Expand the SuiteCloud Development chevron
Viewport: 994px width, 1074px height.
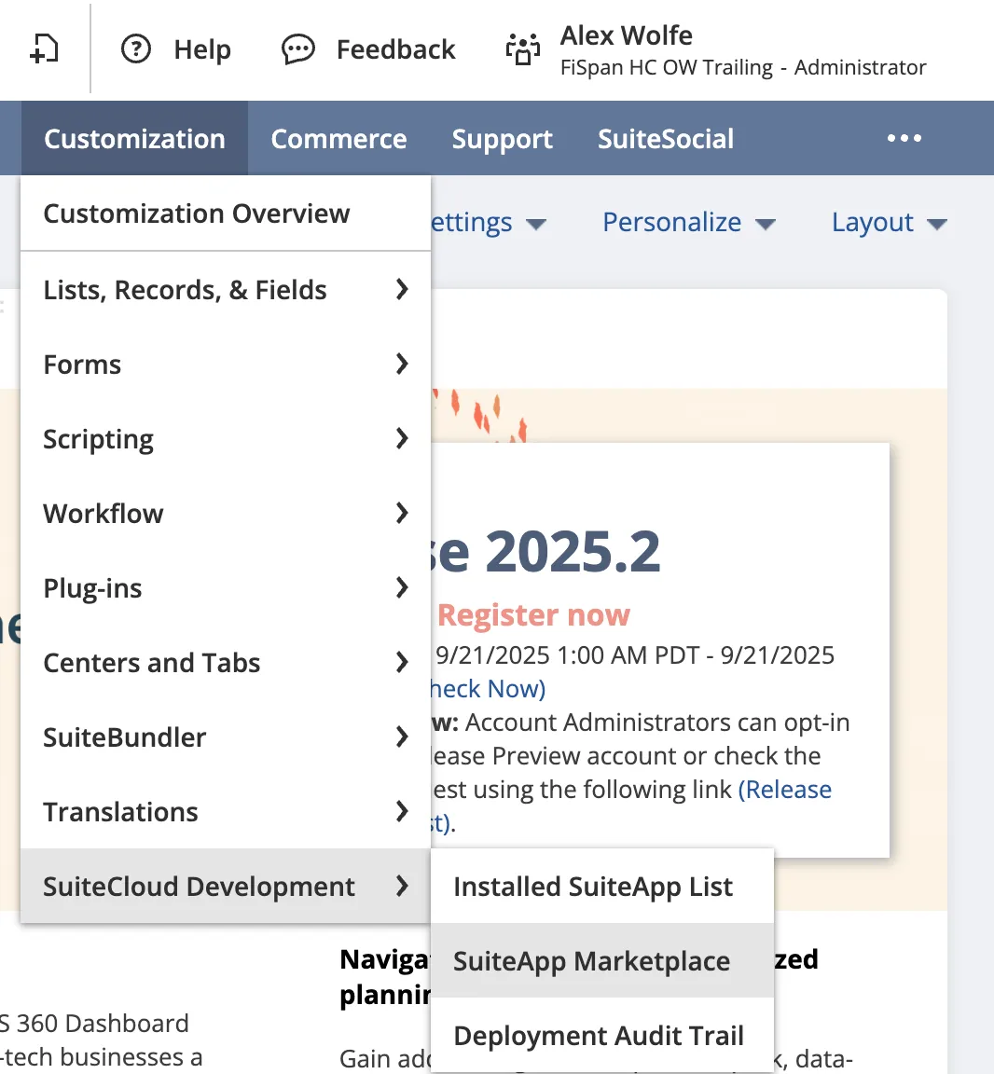click(402, 887)
